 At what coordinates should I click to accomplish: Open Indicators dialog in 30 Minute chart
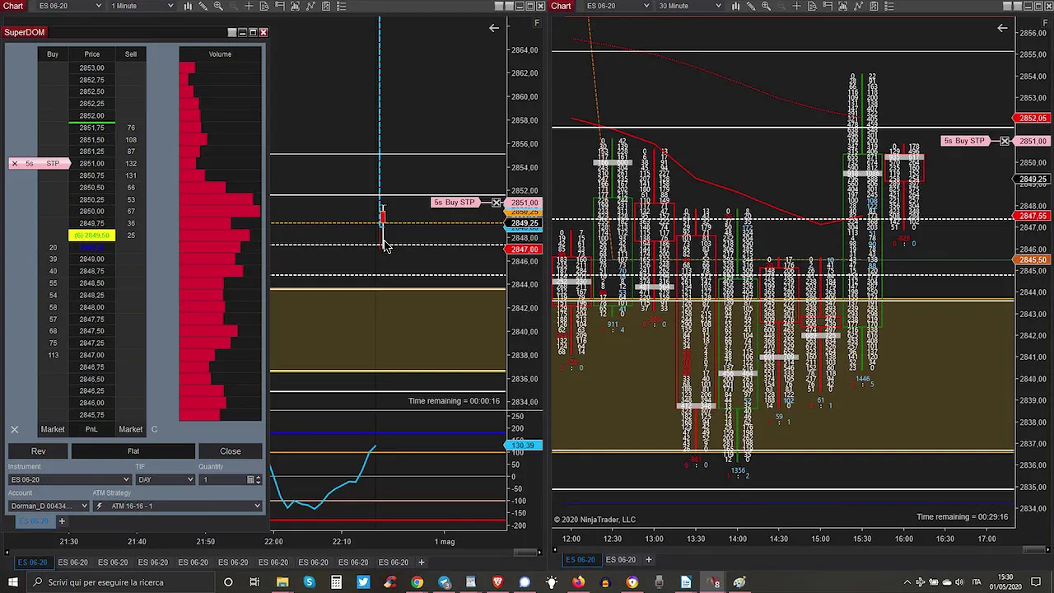pos(858,6)
